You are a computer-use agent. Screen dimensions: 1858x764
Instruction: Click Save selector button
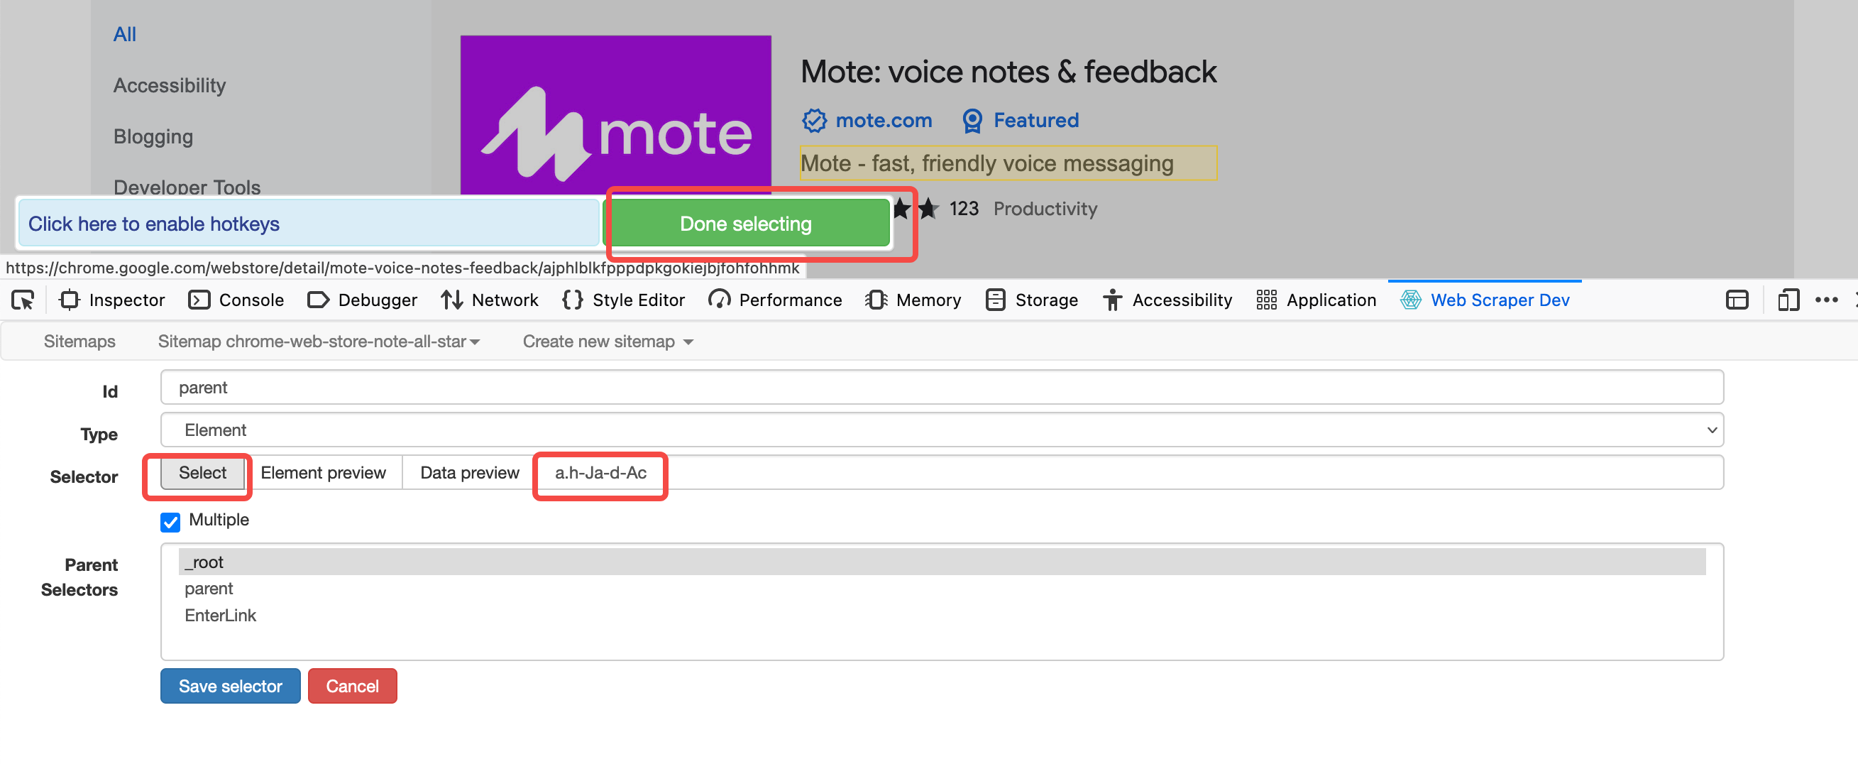[x=230, y=685]
